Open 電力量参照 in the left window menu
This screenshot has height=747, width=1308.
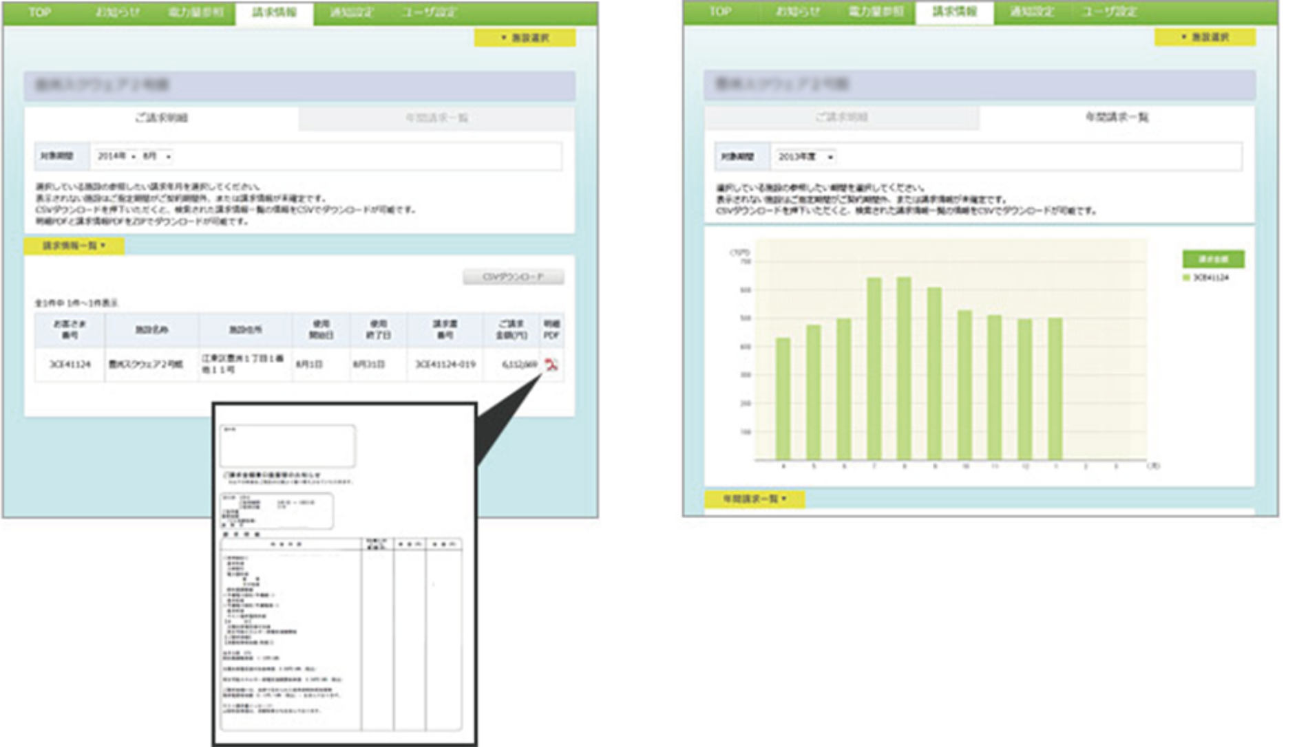[x=196, y=12]
